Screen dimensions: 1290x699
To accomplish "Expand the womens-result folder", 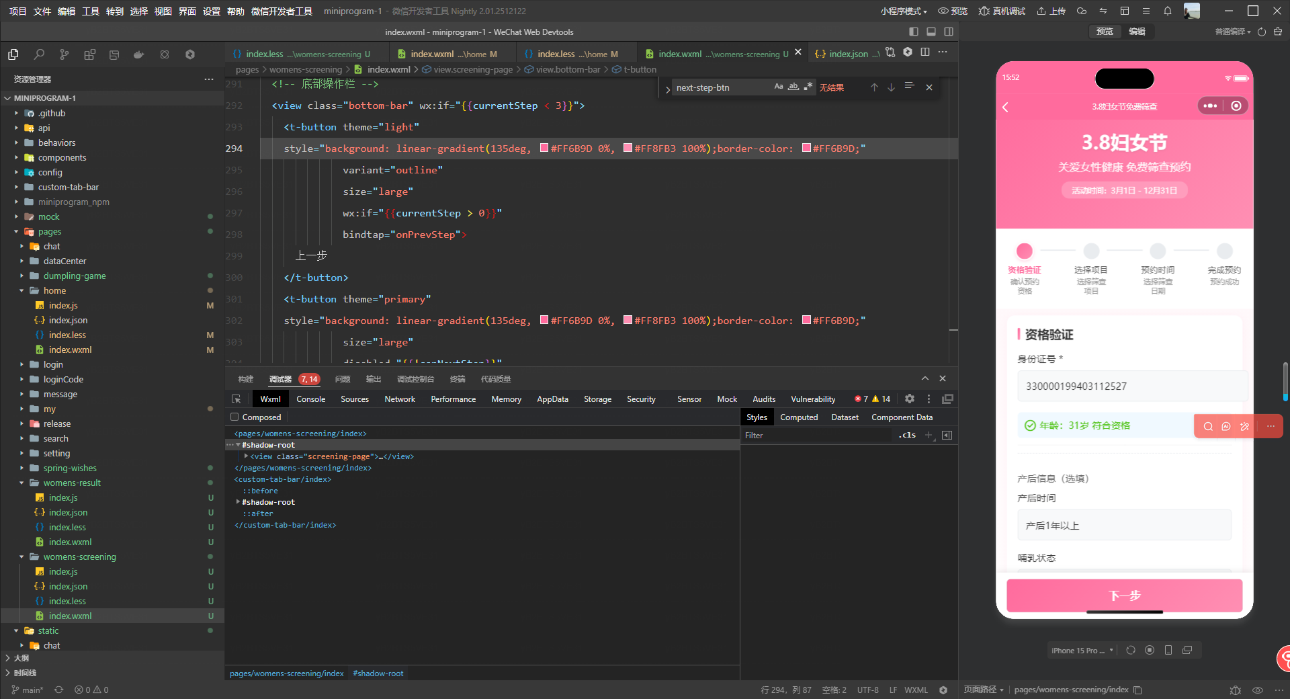I will pyautogui.click(x=72, y=483).
